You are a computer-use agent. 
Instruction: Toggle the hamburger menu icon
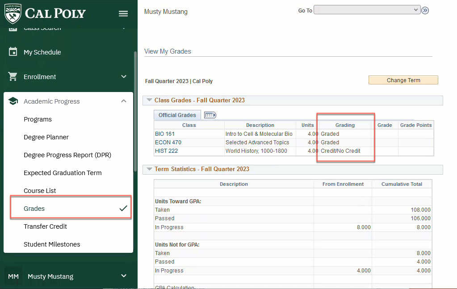(x=123, y=13)
